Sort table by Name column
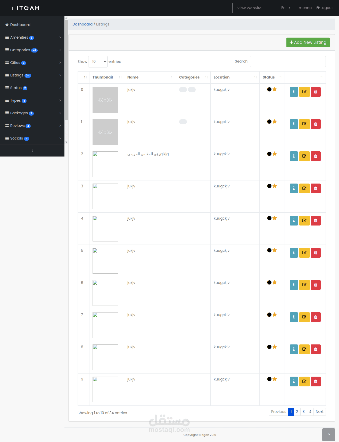Image resolution: width=339 pixels, height=442 pixels. 150,77
